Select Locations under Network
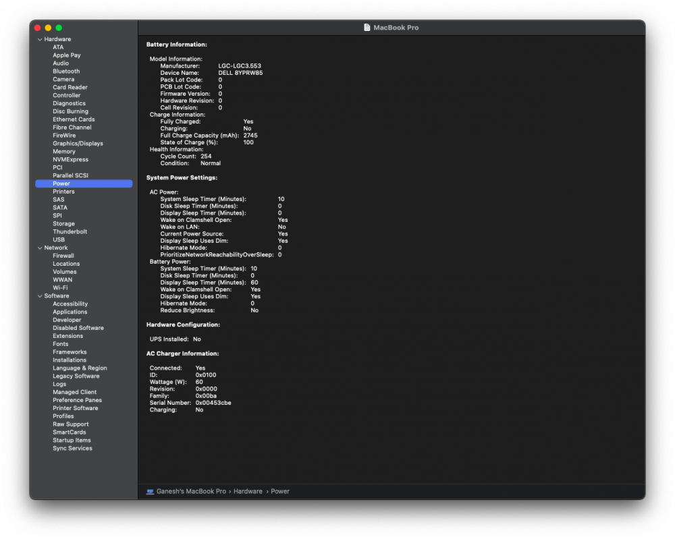This screenshot has height=539, width=675. coord(66,264)
